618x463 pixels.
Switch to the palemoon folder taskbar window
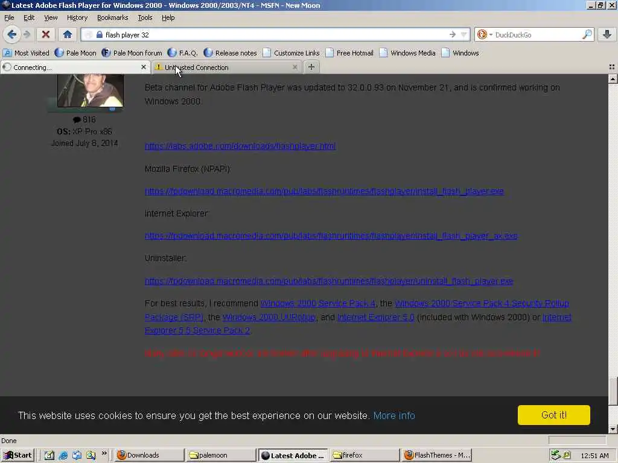pyautogui.click(x=221, y=455)
